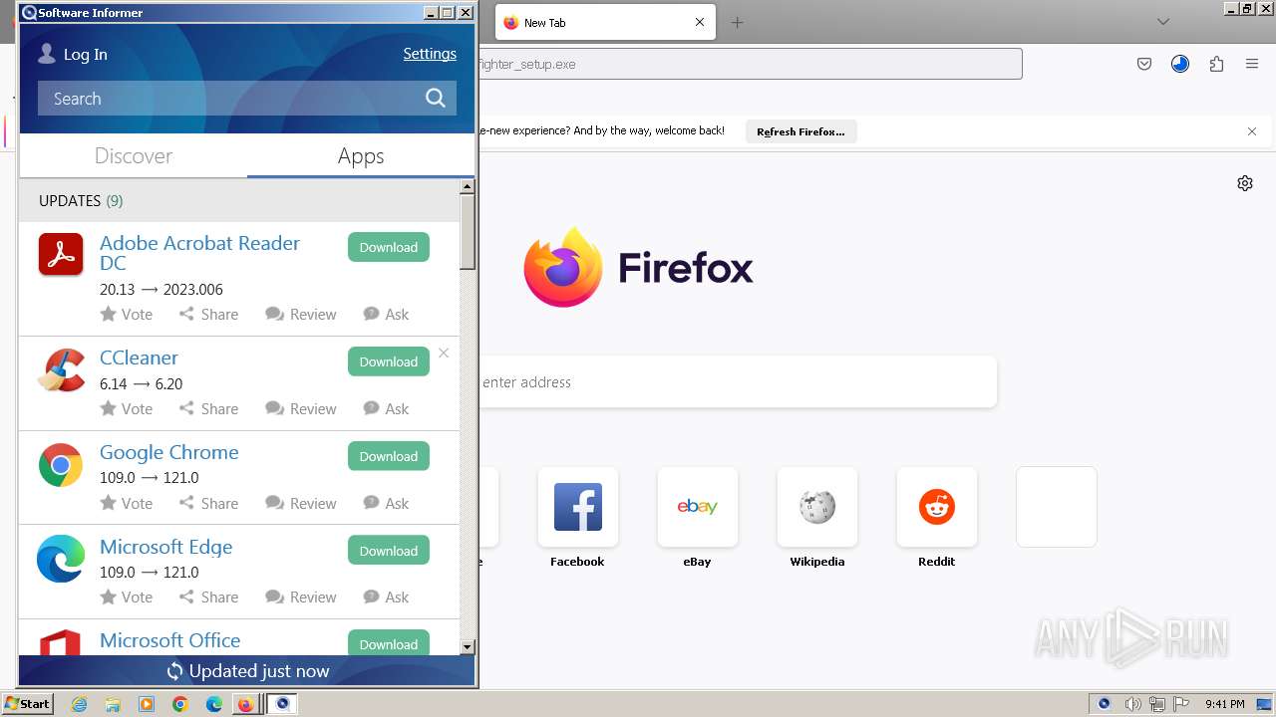
Task: Open the Firefox hamburger application menu
Action: pyautogui.click(x=1252, y=64)
